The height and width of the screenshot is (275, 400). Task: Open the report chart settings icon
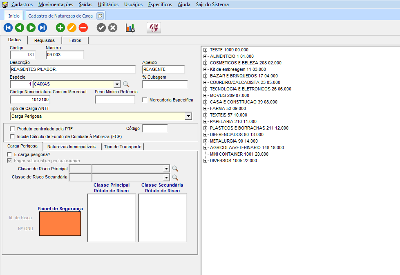(x=130, y=28)
